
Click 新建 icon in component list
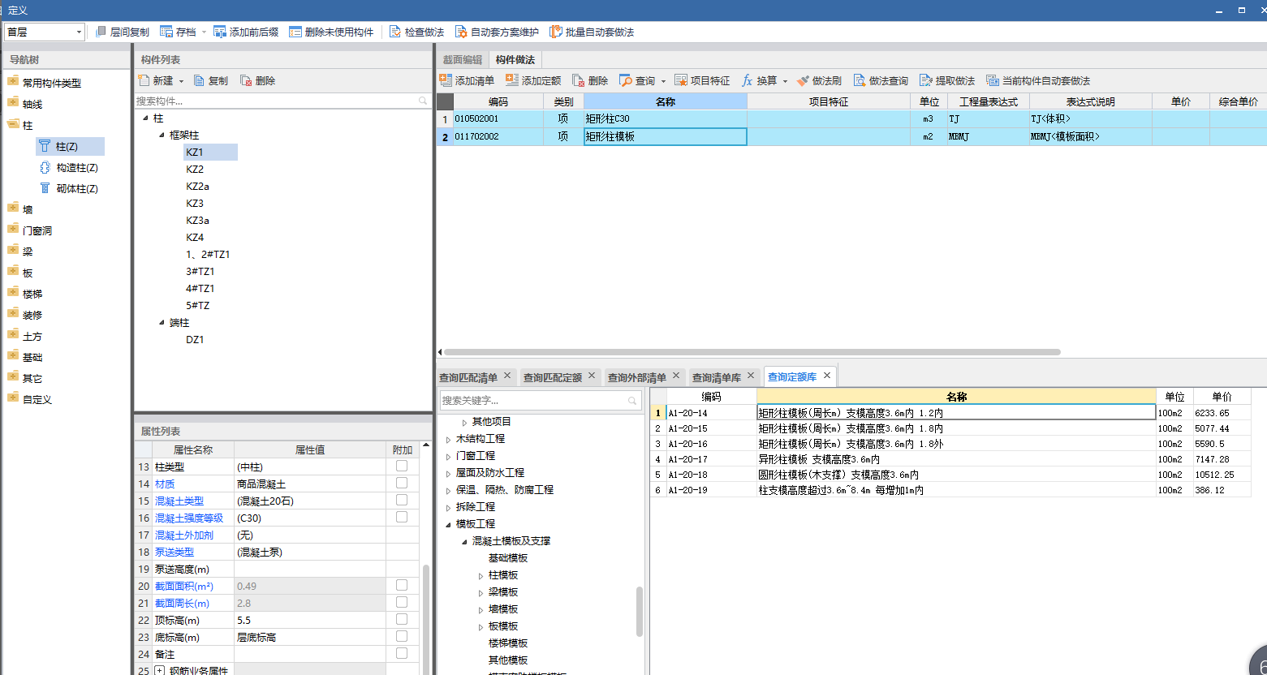coord(144,80)
